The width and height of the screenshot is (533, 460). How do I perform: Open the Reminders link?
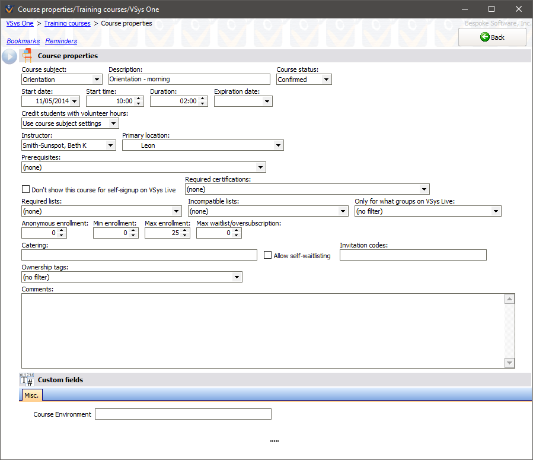point(61,42)
